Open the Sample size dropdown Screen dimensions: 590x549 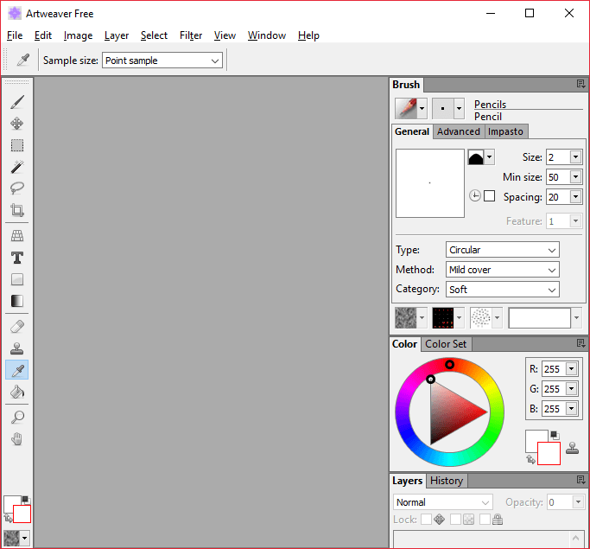click(x=162, y=61)
